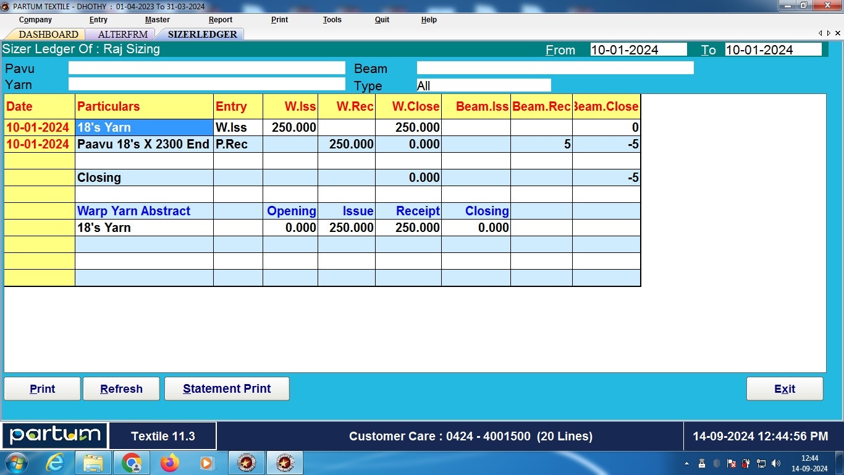Open Windows Explorer from the taskbar
The height and width of the screenshot is (475, 844).
[93, 463]
